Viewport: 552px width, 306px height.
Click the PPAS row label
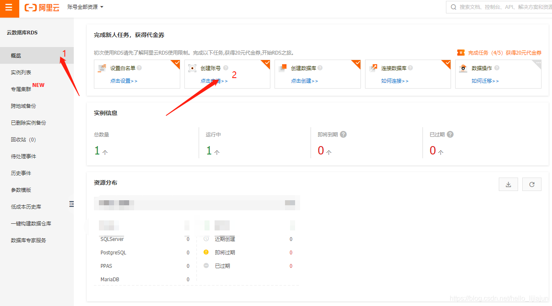(x=106, y=266)
